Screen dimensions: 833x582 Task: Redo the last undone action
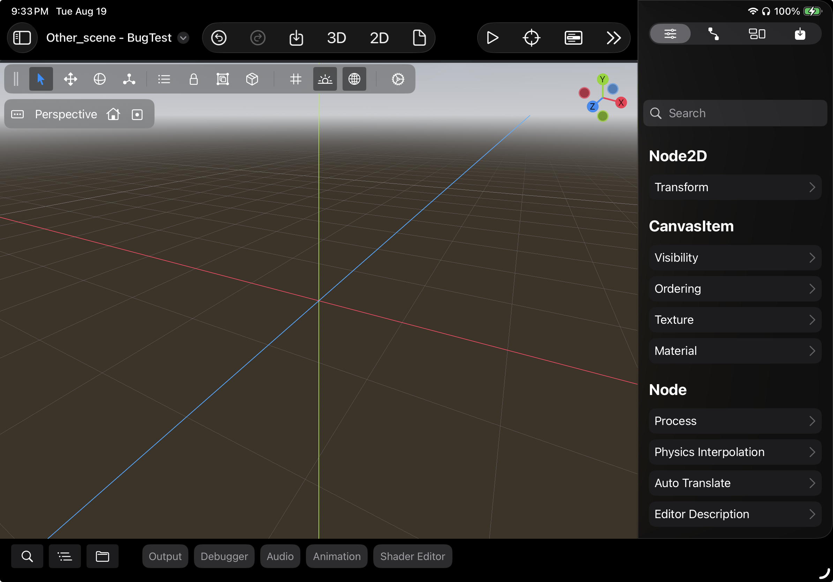(258, 38)
